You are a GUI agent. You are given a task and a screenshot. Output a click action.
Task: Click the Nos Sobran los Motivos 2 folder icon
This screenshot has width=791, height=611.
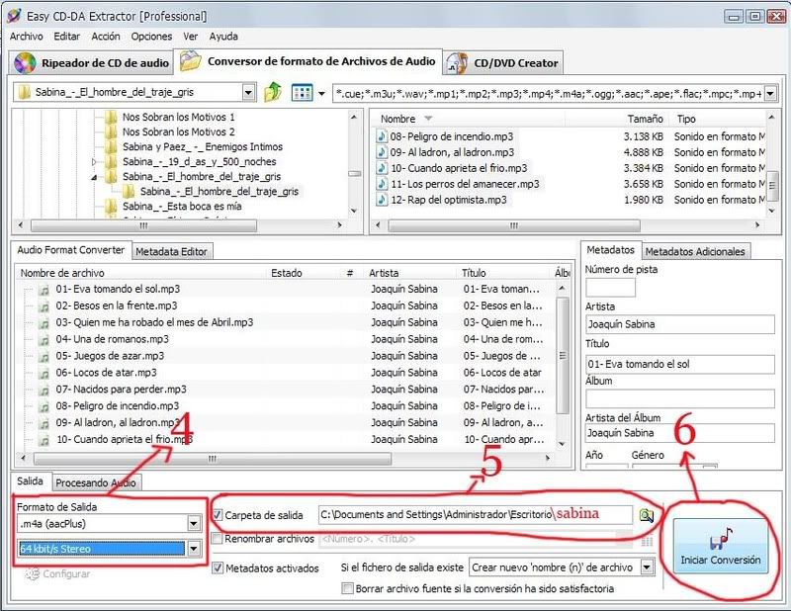111,132
